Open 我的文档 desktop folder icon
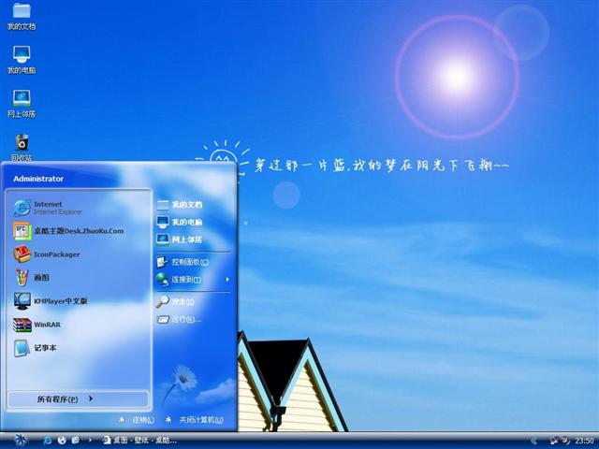Image resolution: width=599 pixels, height=449 pixels. click(22, 16)
